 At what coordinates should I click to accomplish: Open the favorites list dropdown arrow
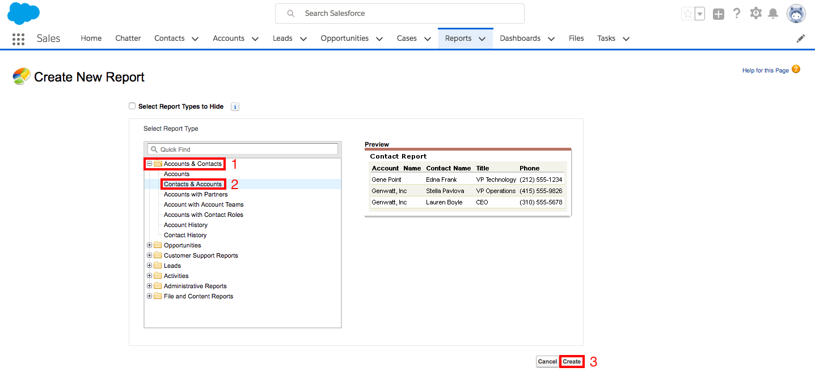click(699, 14)
